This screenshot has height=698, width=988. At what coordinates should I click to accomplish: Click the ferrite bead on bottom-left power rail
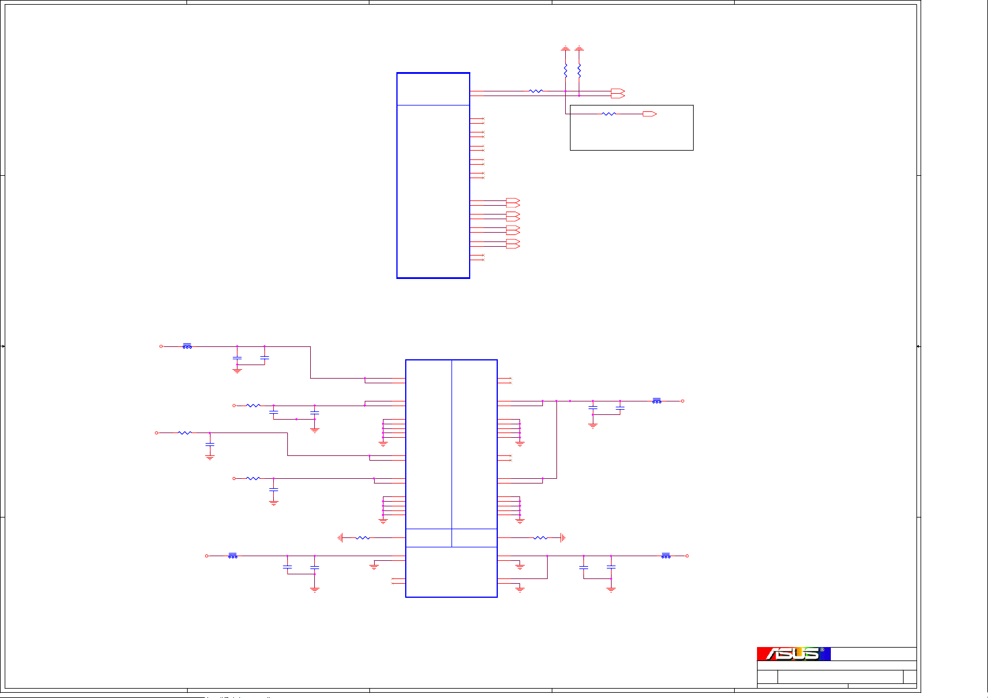(x=233, y=556)
